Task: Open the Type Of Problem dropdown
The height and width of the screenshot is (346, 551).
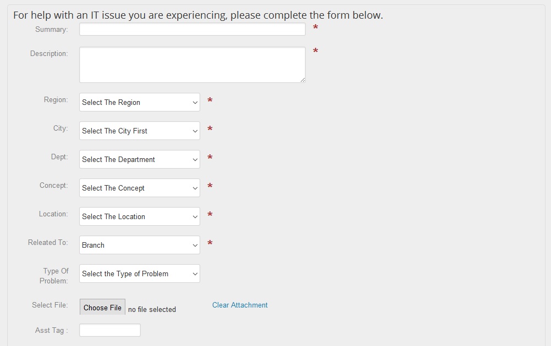Action: 139,274
